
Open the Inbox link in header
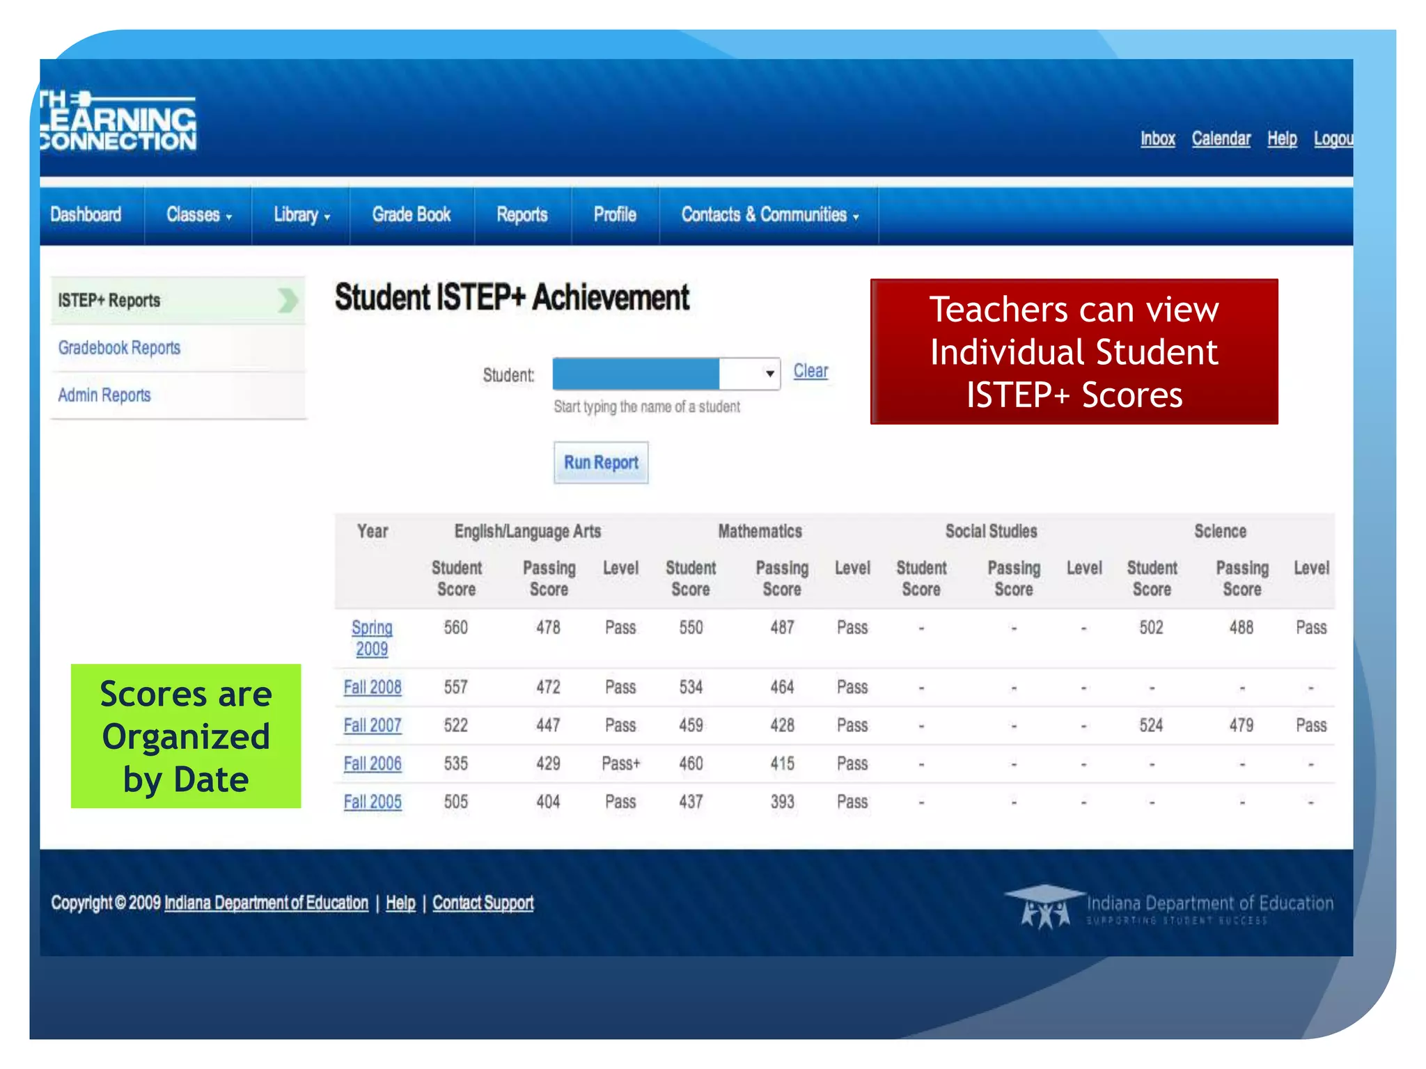[x=1157, y=138]
